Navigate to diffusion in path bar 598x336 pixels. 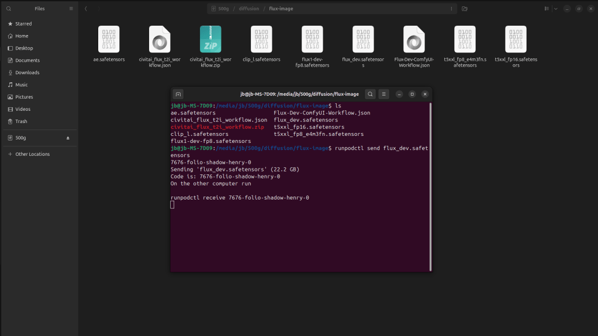click(x=248, y=9)
